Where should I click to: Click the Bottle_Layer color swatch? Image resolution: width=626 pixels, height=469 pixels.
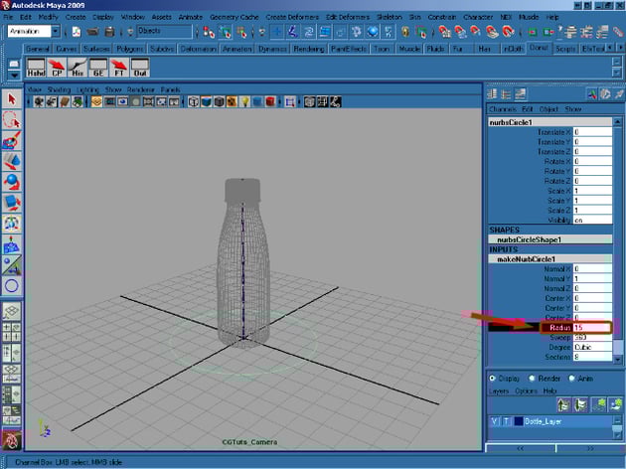[x=519, y=421]
